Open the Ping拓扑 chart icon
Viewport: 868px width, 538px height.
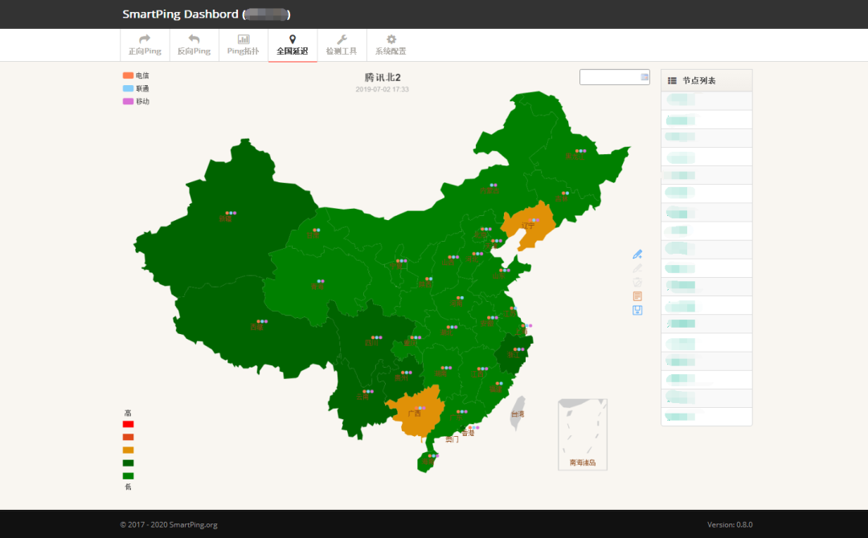coord(243,39)
